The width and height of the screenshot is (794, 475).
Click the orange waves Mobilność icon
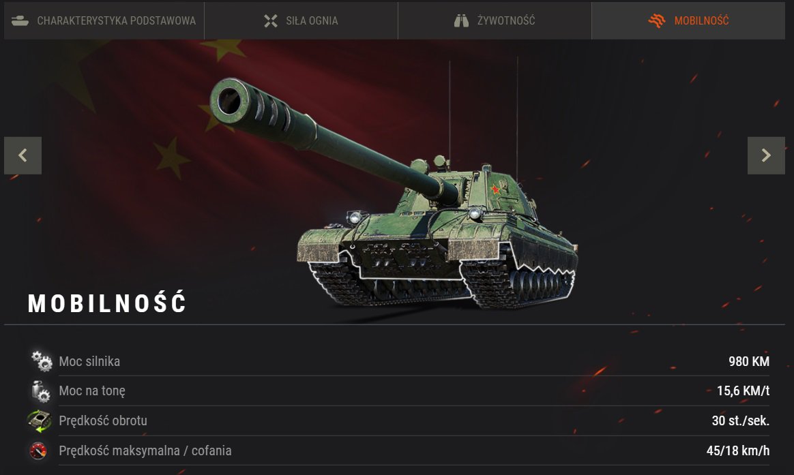click(657, 20)
